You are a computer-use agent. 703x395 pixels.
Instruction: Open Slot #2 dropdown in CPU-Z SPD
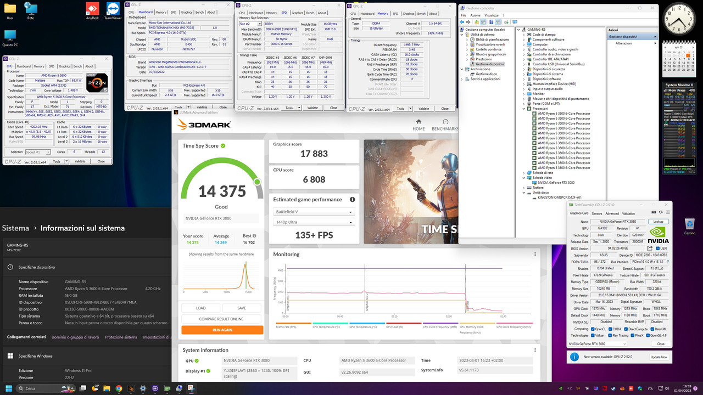[x=251, y=24]
